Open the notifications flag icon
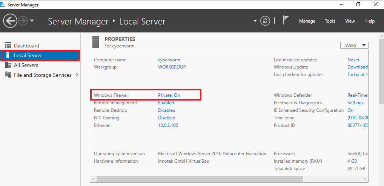Image resolution: width=384 pixels, height=186 pixels. [286, 21]
